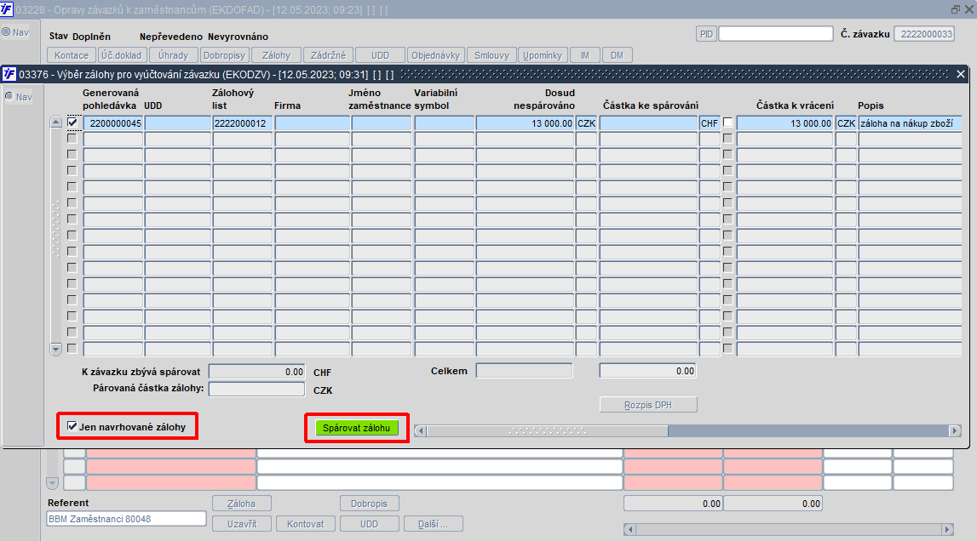Close the Výběr zálohy dialog
This screenshot has width=977, height=541.
pyautogui.click(x=961, y=74)
